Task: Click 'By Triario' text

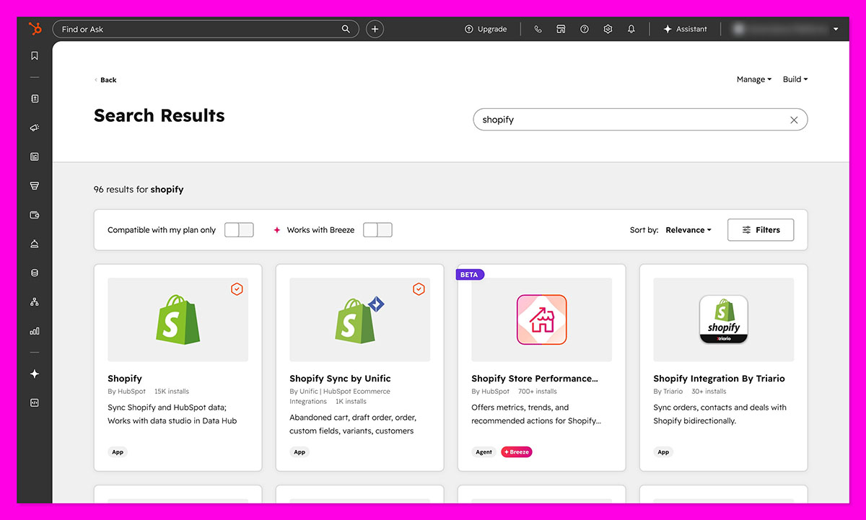Action: (x=668, y=392)
